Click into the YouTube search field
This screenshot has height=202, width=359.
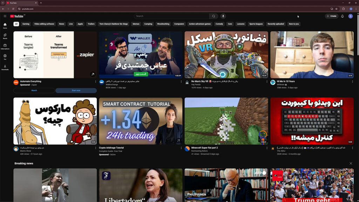172,16
